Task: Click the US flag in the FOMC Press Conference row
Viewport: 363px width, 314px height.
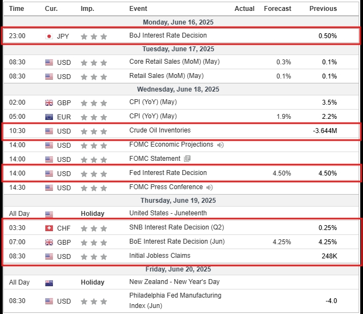Action: 49,188
